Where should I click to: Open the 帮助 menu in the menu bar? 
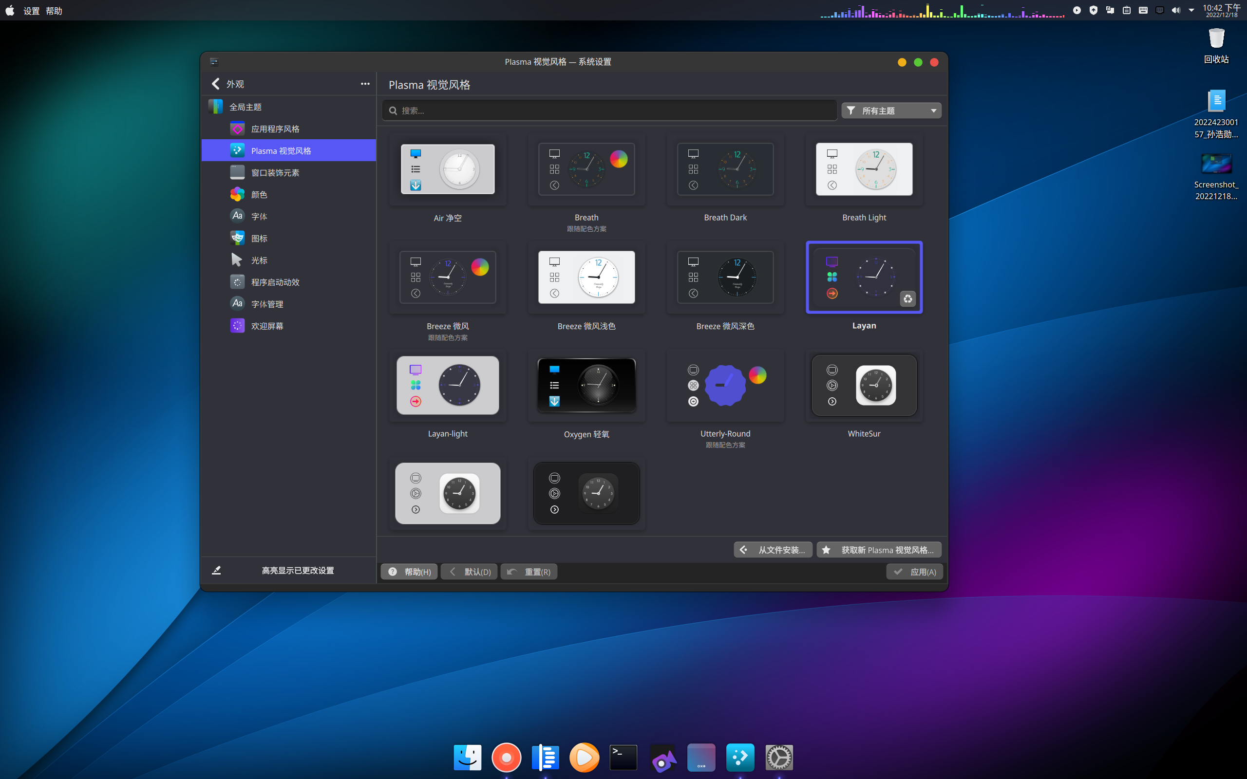(54, 11)
